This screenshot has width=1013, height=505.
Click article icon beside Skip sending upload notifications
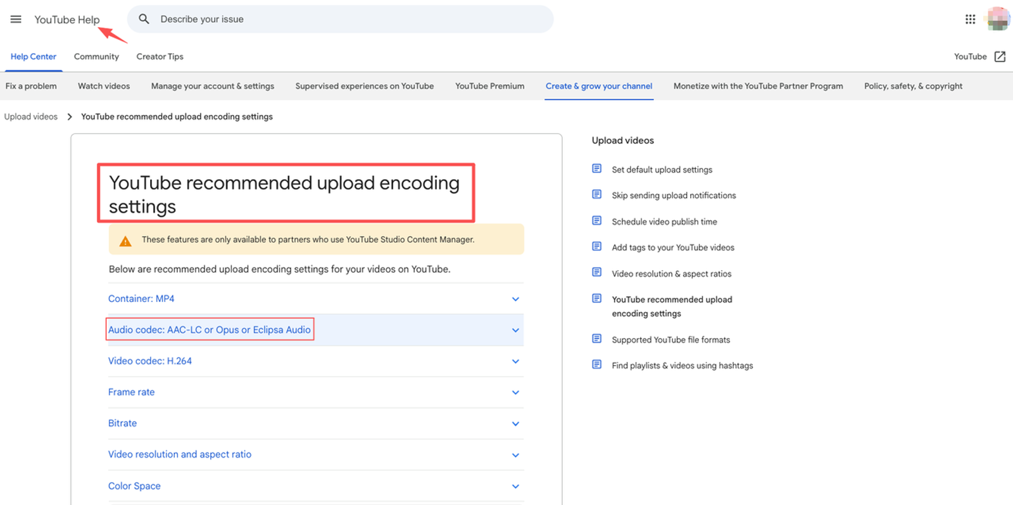(596, 194)
